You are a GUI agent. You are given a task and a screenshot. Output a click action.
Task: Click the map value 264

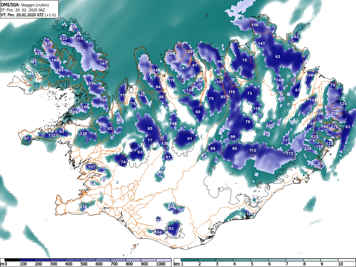point(172,54)
